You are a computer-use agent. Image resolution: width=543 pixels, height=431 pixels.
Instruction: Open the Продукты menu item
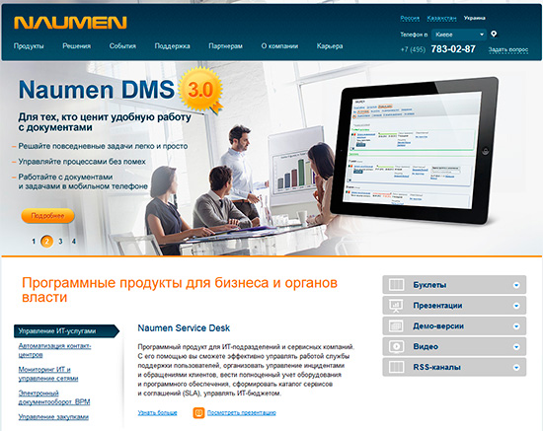29,46
